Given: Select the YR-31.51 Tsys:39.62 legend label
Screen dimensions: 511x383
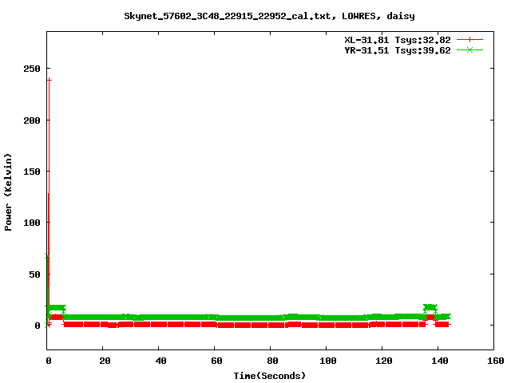Looking at the screenshot, I should tap(396, 49).
